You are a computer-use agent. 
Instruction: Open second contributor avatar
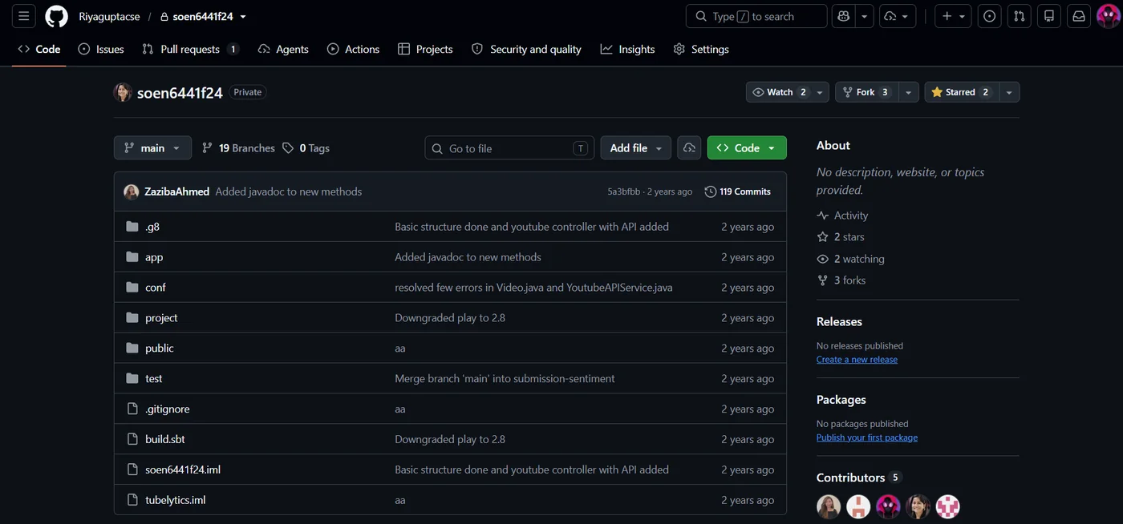coord(858,506)
